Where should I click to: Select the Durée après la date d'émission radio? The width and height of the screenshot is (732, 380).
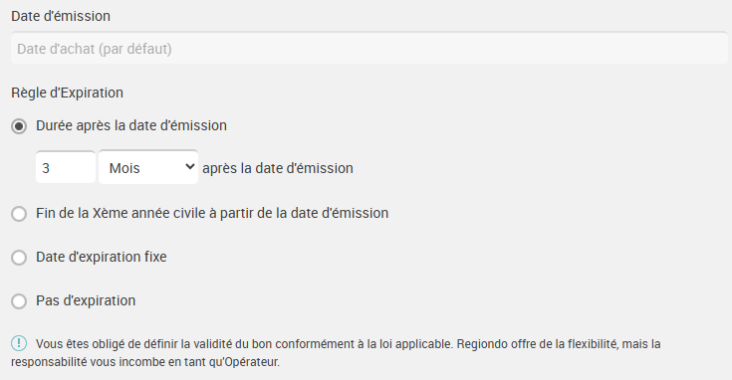coord(19,126)
